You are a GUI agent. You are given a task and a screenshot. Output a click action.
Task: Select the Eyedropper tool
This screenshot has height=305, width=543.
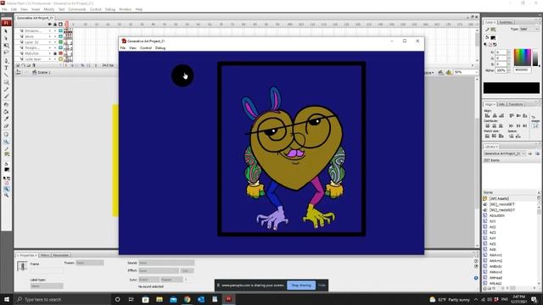6,119
